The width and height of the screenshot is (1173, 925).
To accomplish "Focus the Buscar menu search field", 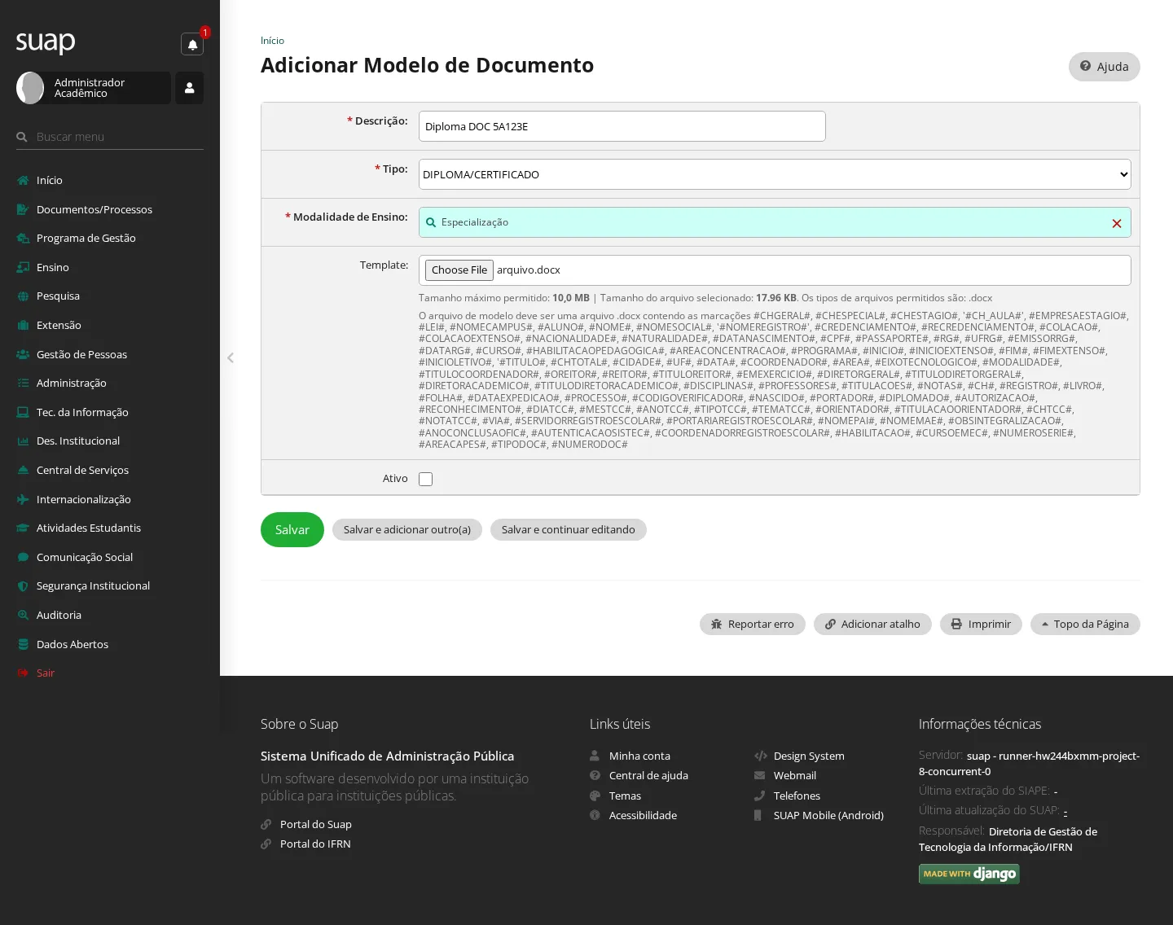I will click(x=110, y=137).
